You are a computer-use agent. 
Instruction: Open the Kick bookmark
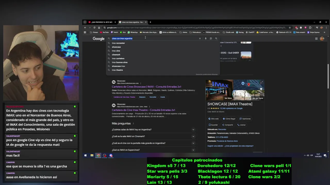tap(123, 32)
